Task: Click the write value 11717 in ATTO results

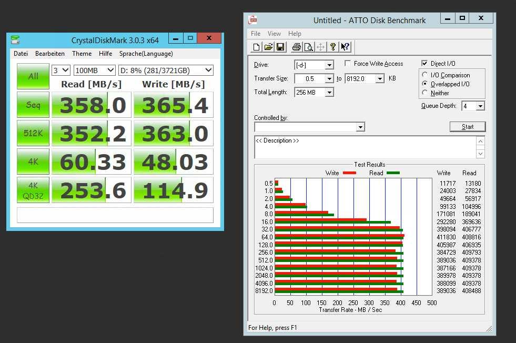Action: (x=448, y=184)
